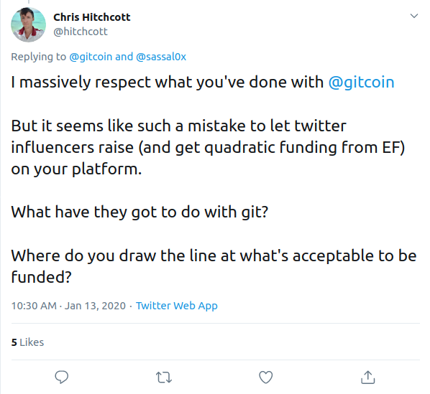Click the 'Replying to' label text
Screen dimensions: 430x394
click(38, 57)
